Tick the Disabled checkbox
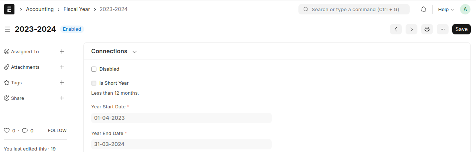The image size is (476, 152). tap(94, 69)
